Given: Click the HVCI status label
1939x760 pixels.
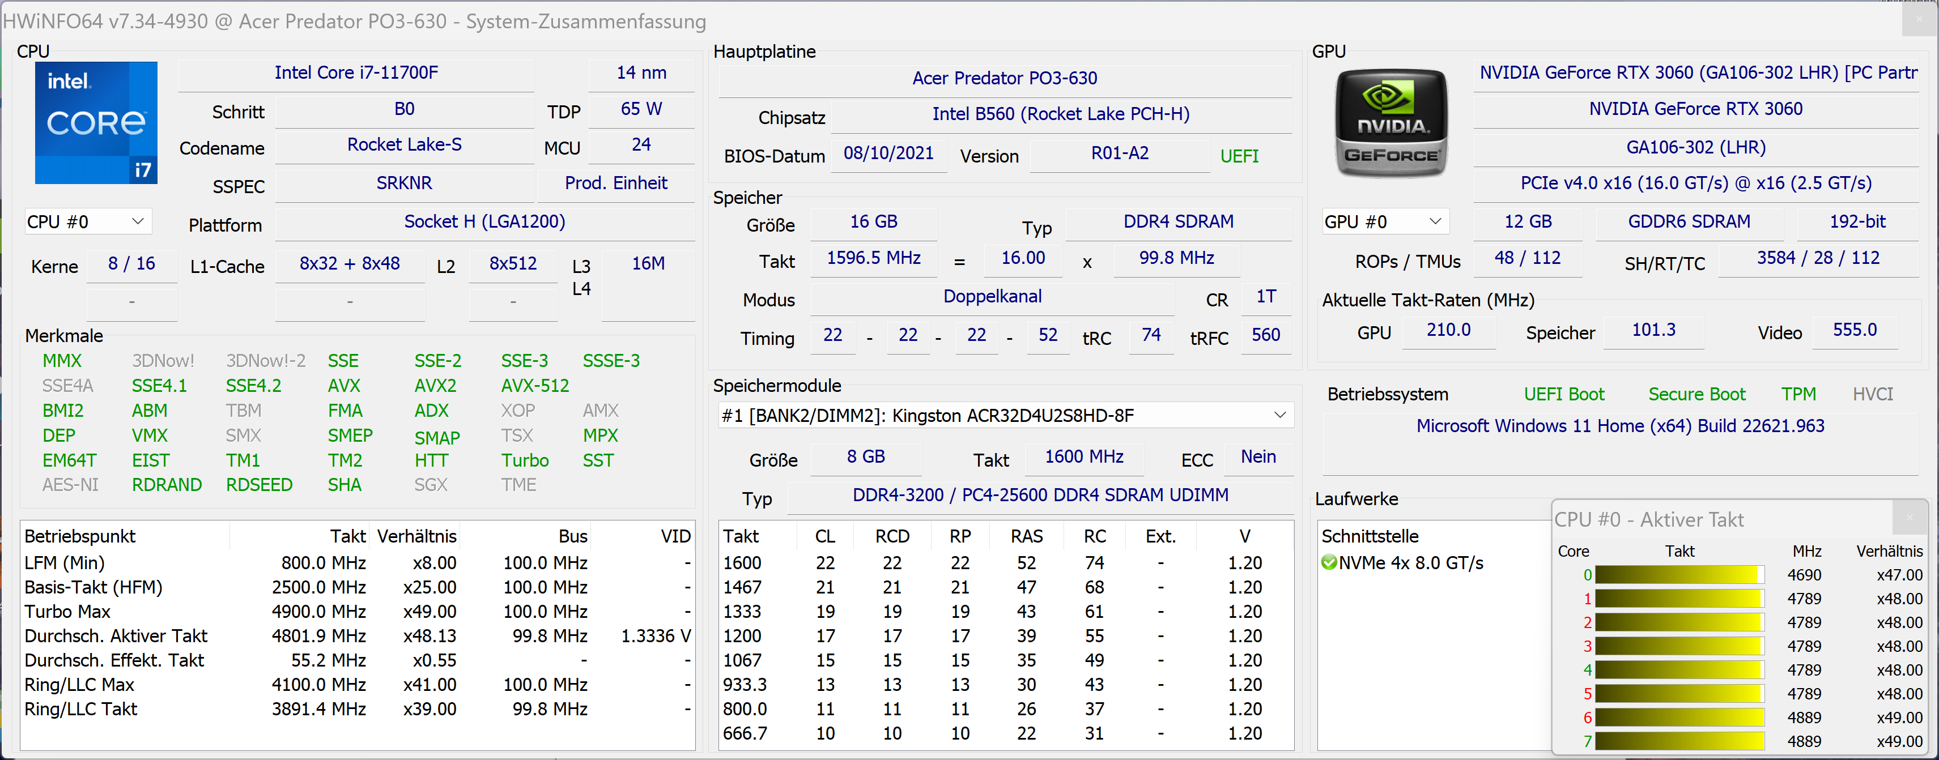Looking at the screenshot, I should pyautogui.click(x=1872, y=394).
